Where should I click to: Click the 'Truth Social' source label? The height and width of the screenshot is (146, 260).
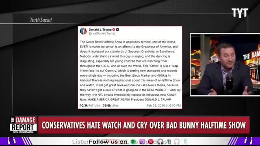coord(41,20)
